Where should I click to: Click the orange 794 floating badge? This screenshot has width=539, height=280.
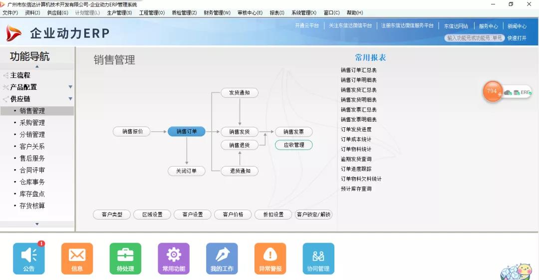(493, 91)
